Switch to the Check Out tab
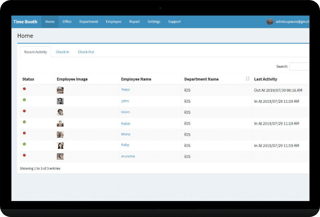The height and width of the screenshot is (217, 320). (86, 52)
